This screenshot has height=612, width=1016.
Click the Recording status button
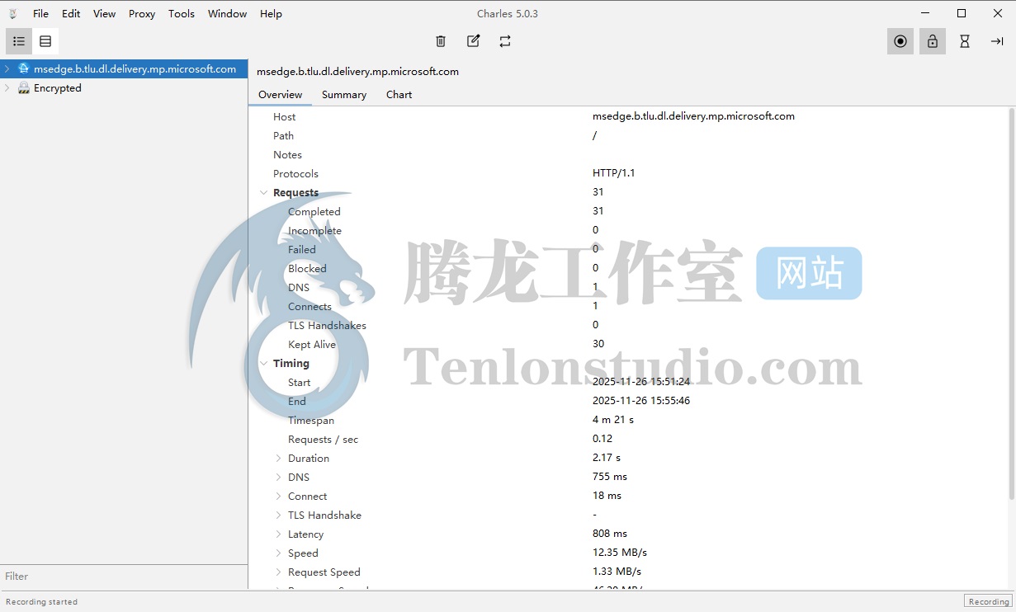click(988, 601)
